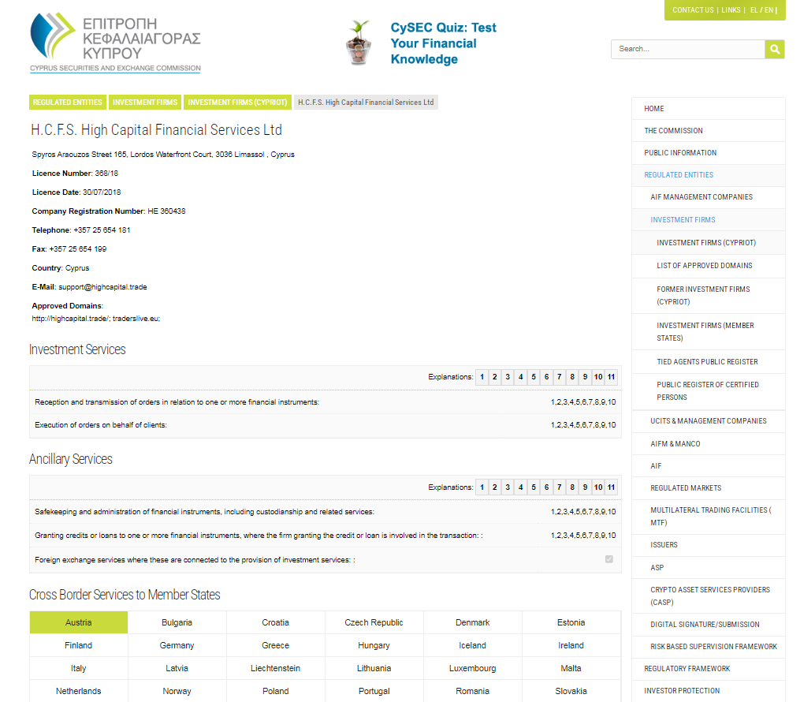800x702 pixels.
Task: Open Ancillary Services explanation 9
Action: (x=585, y=487)
